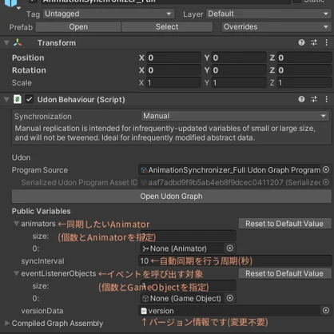Click the Position Z input field
Image resolution: width=334 pixels, height=334 pixels.
tap(304, 58)
